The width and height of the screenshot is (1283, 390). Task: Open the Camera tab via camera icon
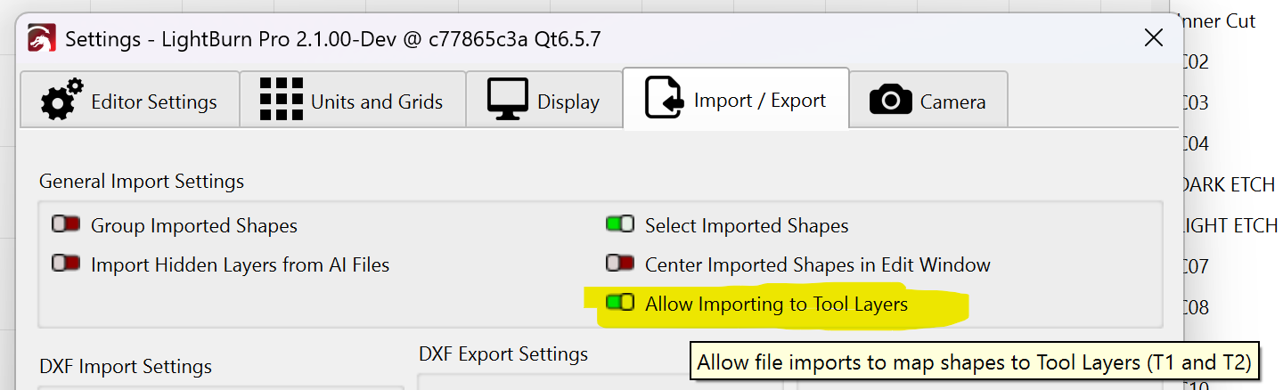click(x=890, y=101)
